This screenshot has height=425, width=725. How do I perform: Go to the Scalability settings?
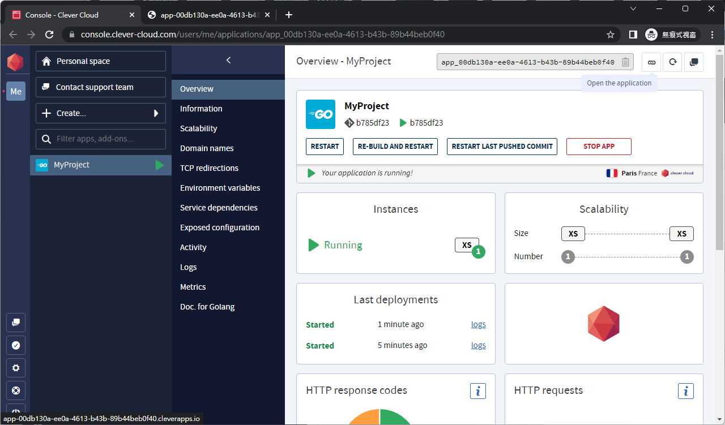(x=228, y=128)
